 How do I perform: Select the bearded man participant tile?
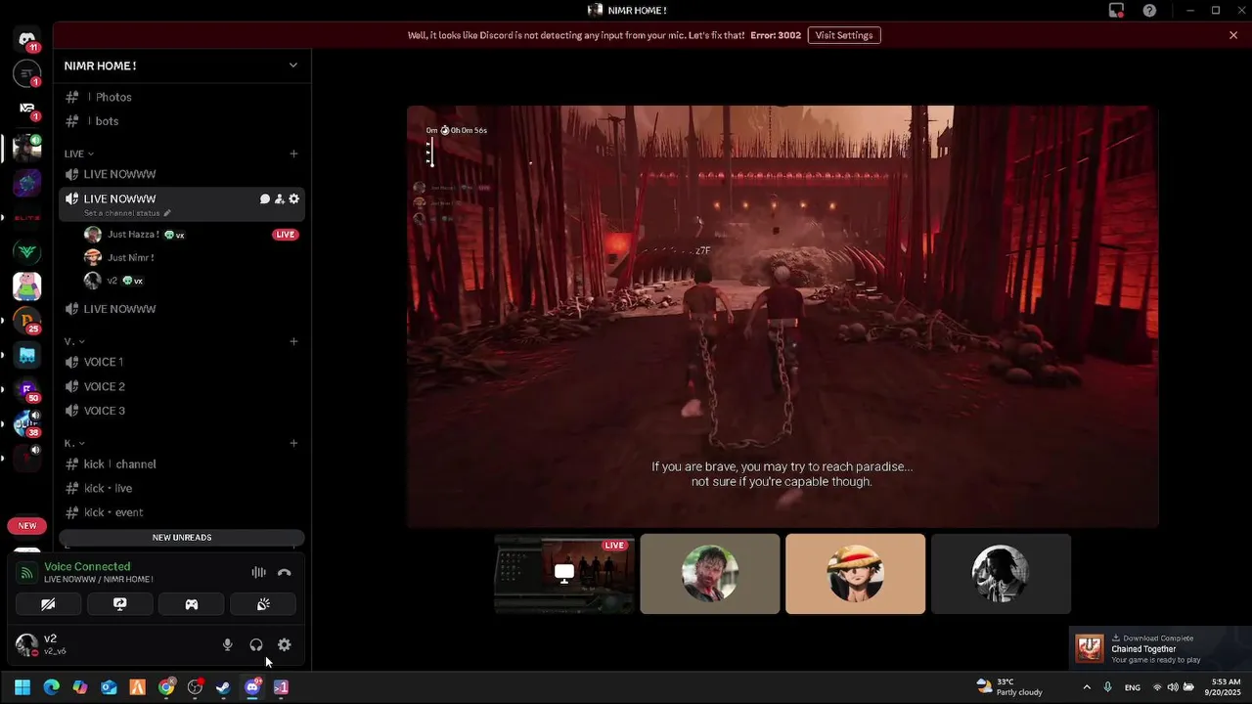710,574
